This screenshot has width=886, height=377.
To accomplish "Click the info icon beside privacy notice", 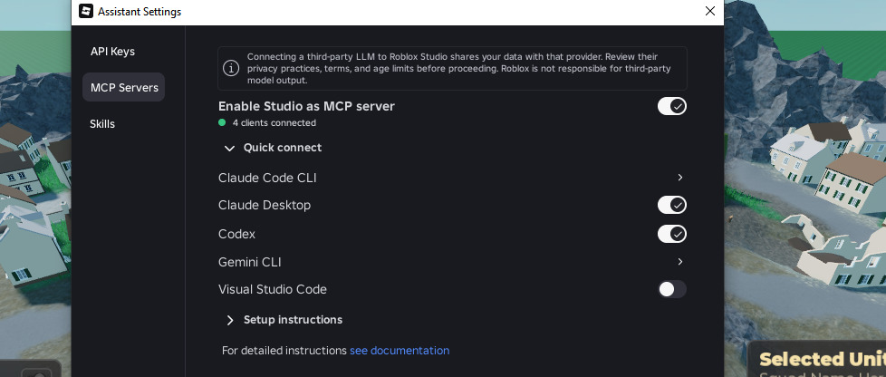I will point(230,68).
